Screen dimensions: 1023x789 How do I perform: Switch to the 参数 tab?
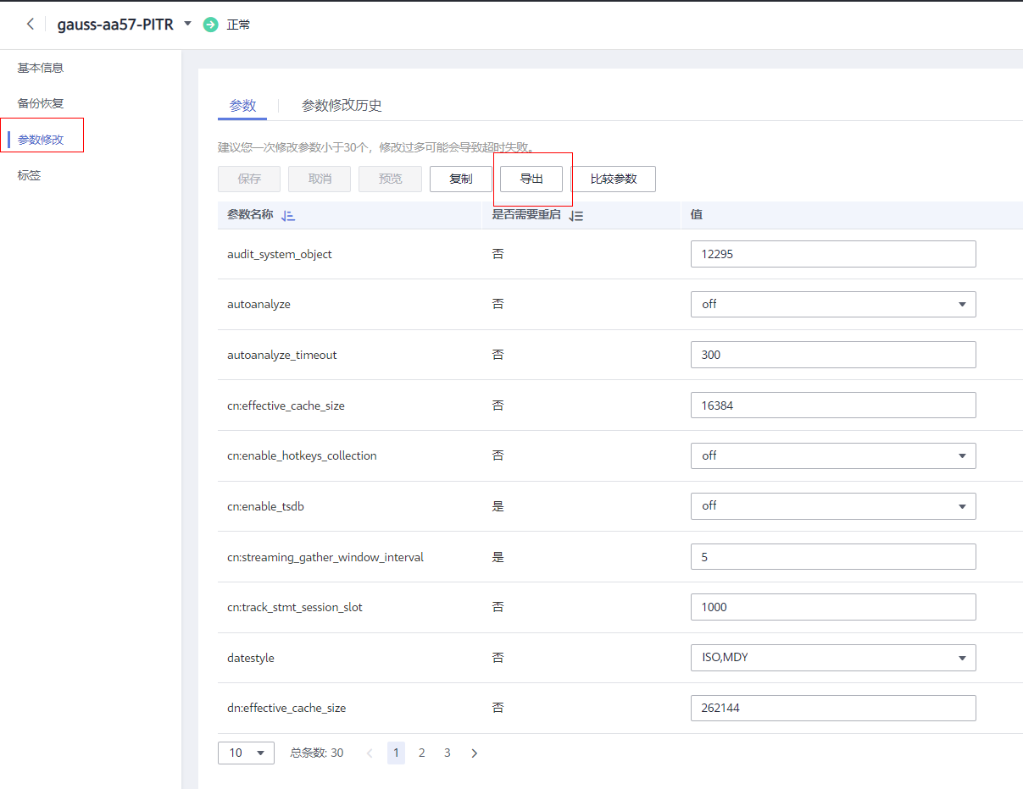(242, 106)
